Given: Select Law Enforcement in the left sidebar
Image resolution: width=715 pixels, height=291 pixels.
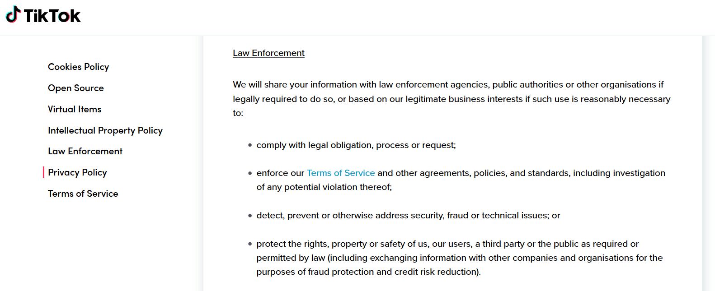Looking at the screenshot, I should coord(85,151).
